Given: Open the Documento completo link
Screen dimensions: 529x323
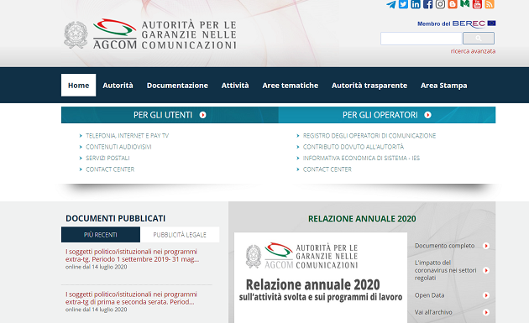Looking at the screenshot, I should [x=445, y=246].
